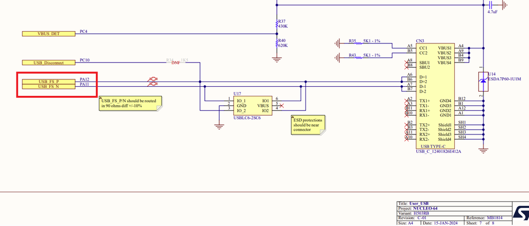Select the ground symbol under U17
The height and width of the screenshot is (226, 529).
(219, 127)
